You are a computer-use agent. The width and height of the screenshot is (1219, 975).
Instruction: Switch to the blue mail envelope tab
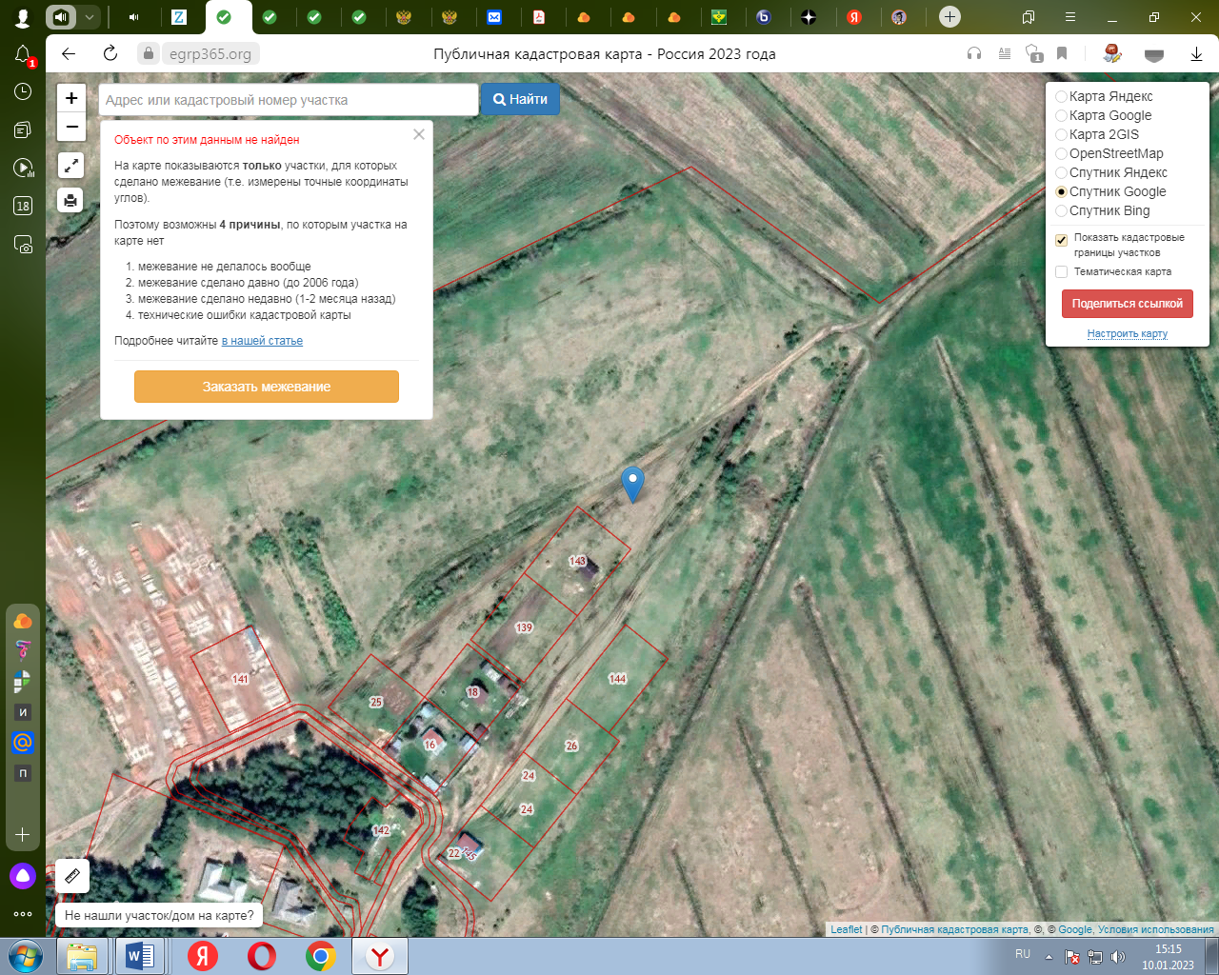tap(494, 17)
